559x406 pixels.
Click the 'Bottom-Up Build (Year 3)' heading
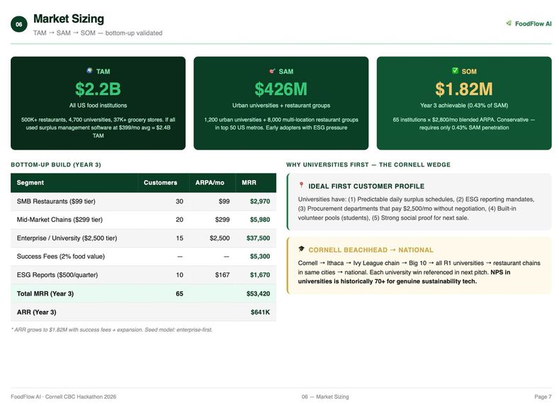click(56, 164)
